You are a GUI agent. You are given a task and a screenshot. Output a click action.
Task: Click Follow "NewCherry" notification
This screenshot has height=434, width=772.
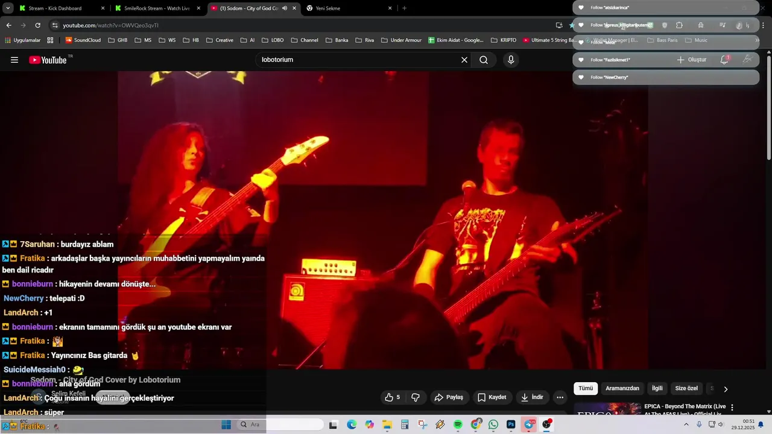pos(666,77)
